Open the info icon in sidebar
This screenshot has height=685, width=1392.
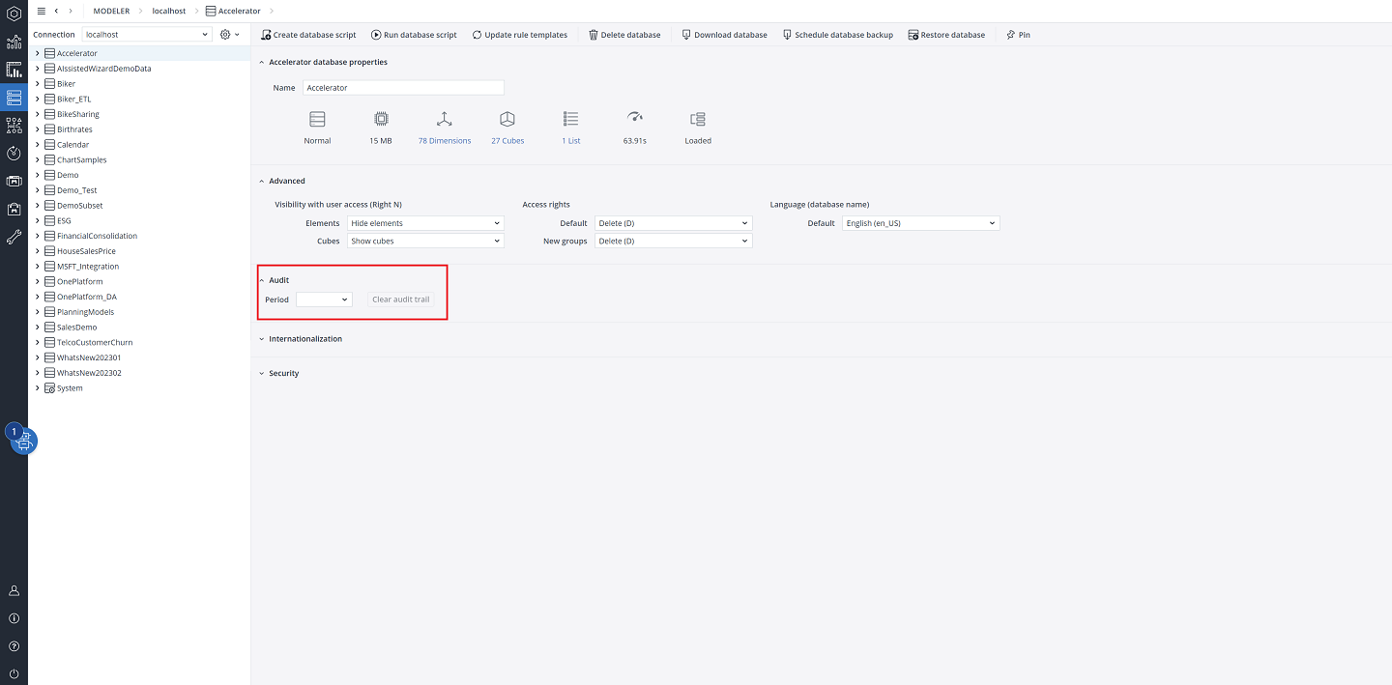click(14, 618)
